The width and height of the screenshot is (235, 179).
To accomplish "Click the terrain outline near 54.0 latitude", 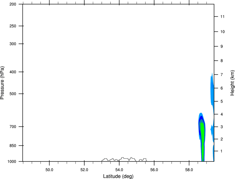I will (x=124, y=159).
